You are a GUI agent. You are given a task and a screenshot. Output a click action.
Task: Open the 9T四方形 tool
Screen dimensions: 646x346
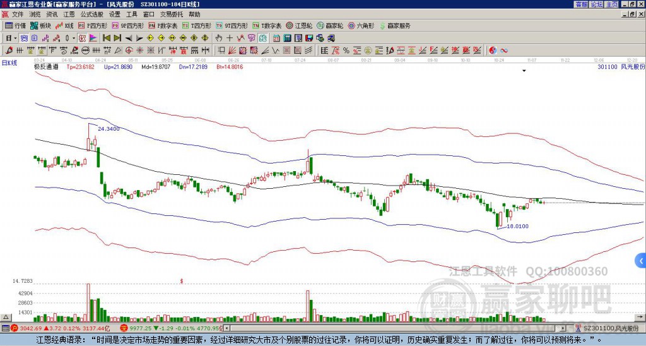click(232, 26)
